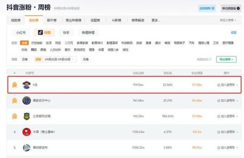This screenshot has height=158, width=244.
Task: Filter by 汽车 category
Action: 192,43
